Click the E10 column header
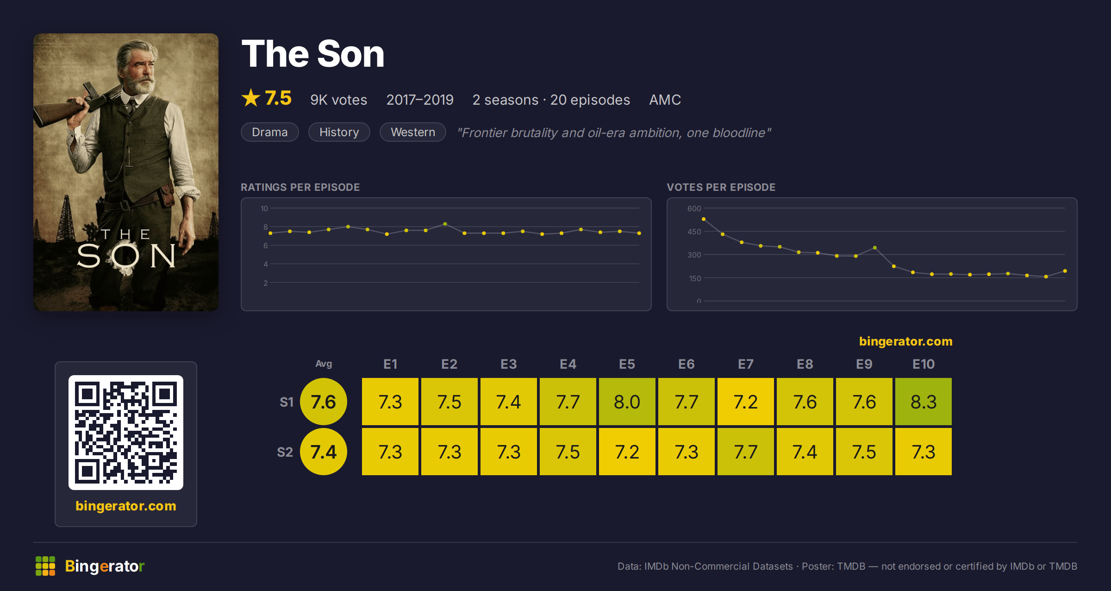Viewport: 1111px width, 591px height. pos(924,364)
